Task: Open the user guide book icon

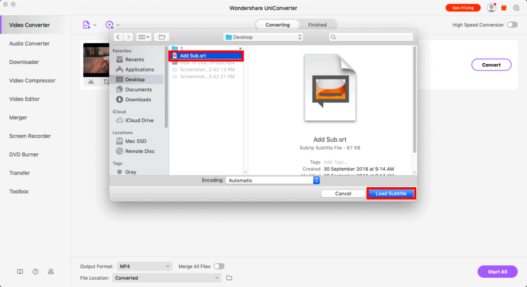Action: pos(20,272)
